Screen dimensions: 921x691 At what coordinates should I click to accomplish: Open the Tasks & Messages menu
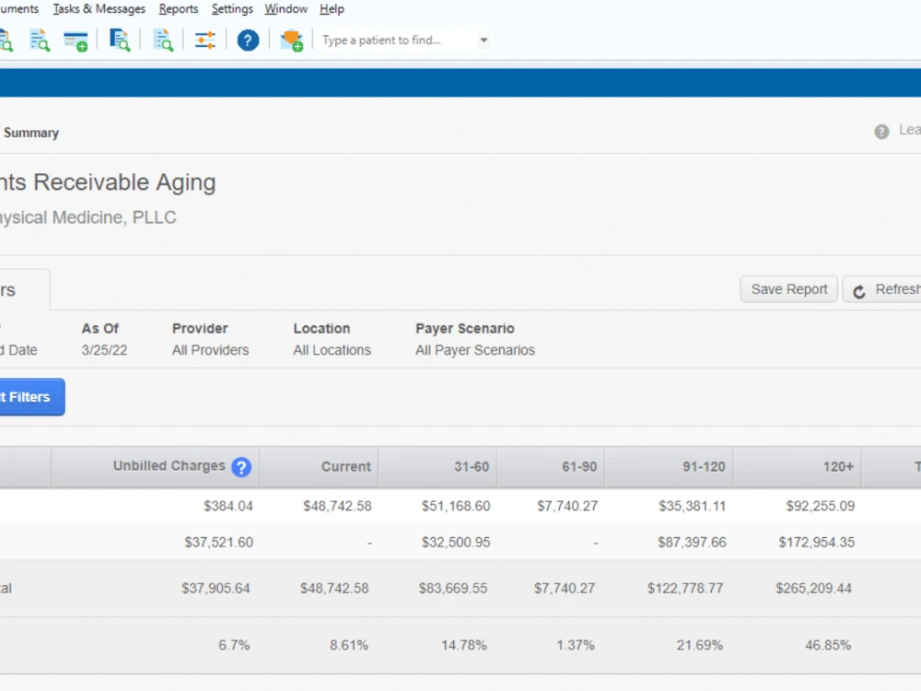(x=99, y=9)
